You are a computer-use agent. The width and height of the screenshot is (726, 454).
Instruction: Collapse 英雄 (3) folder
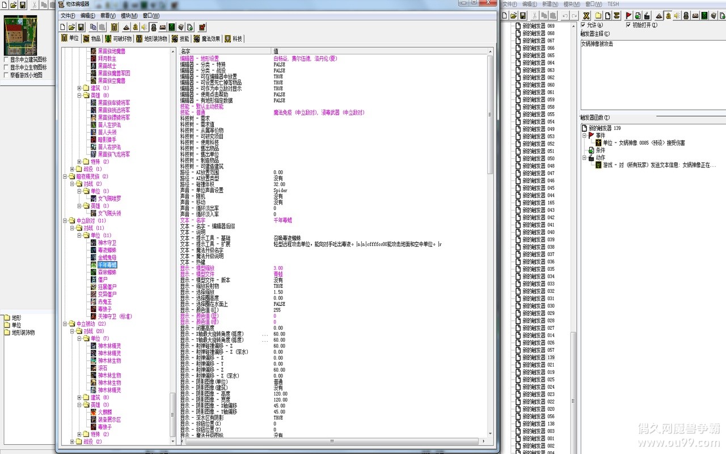(x=79, y=405)
